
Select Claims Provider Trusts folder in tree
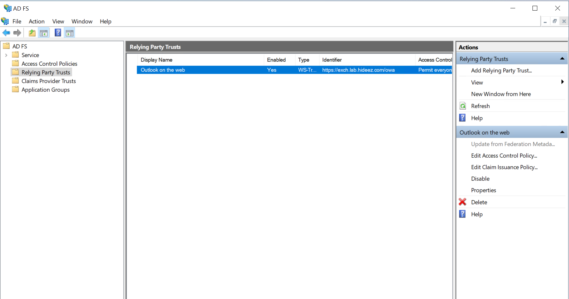coord(48,81)
